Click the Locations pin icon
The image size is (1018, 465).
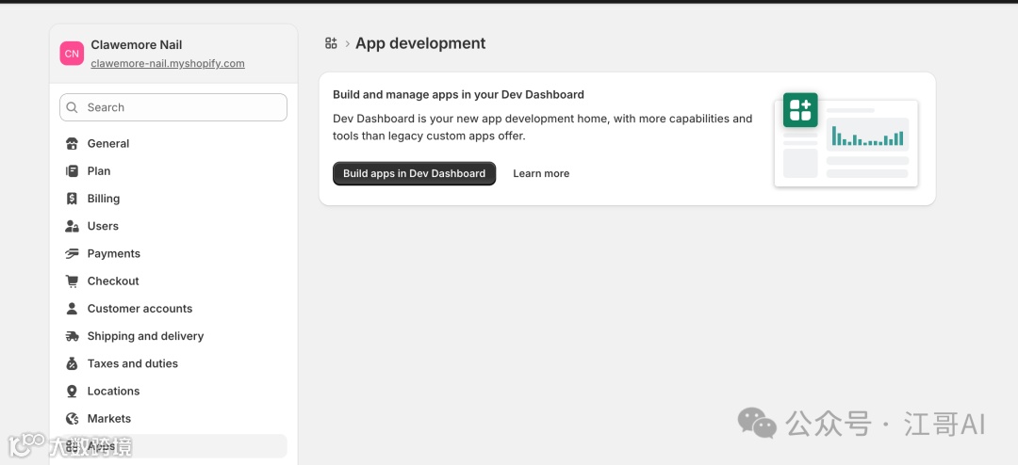[72, 391]
